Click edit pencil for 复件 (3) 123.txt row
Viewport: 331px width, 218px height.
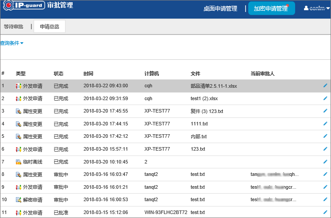pyautogui.click(x=325, y=111)
